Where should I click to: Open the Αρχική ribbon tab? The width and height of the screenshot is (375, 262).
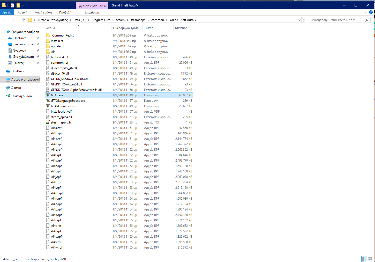coord(22,12)
